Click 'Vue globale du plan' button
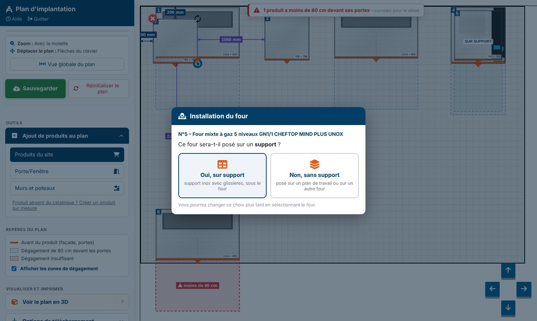The width and height of the screenshot is (537, 321). click(x=67, y=64)
